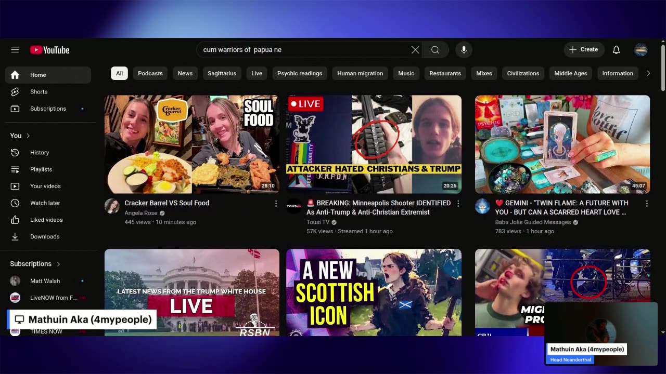Open options menu for Gemini video

click(x=647, y=204)
